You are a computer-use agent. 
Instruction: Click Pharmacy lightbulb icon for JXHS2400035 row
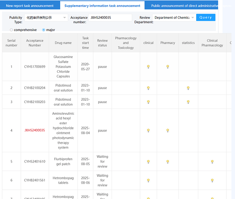[x=168, y=131]
